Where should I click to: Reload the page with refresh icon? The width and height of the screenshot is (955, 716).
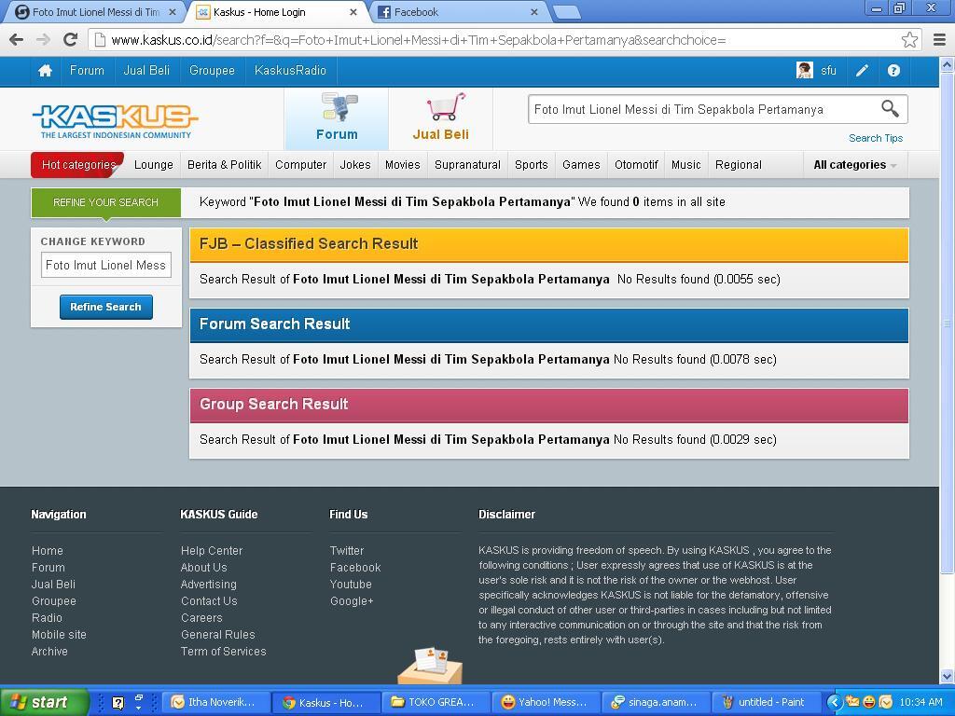click(70, 40)
